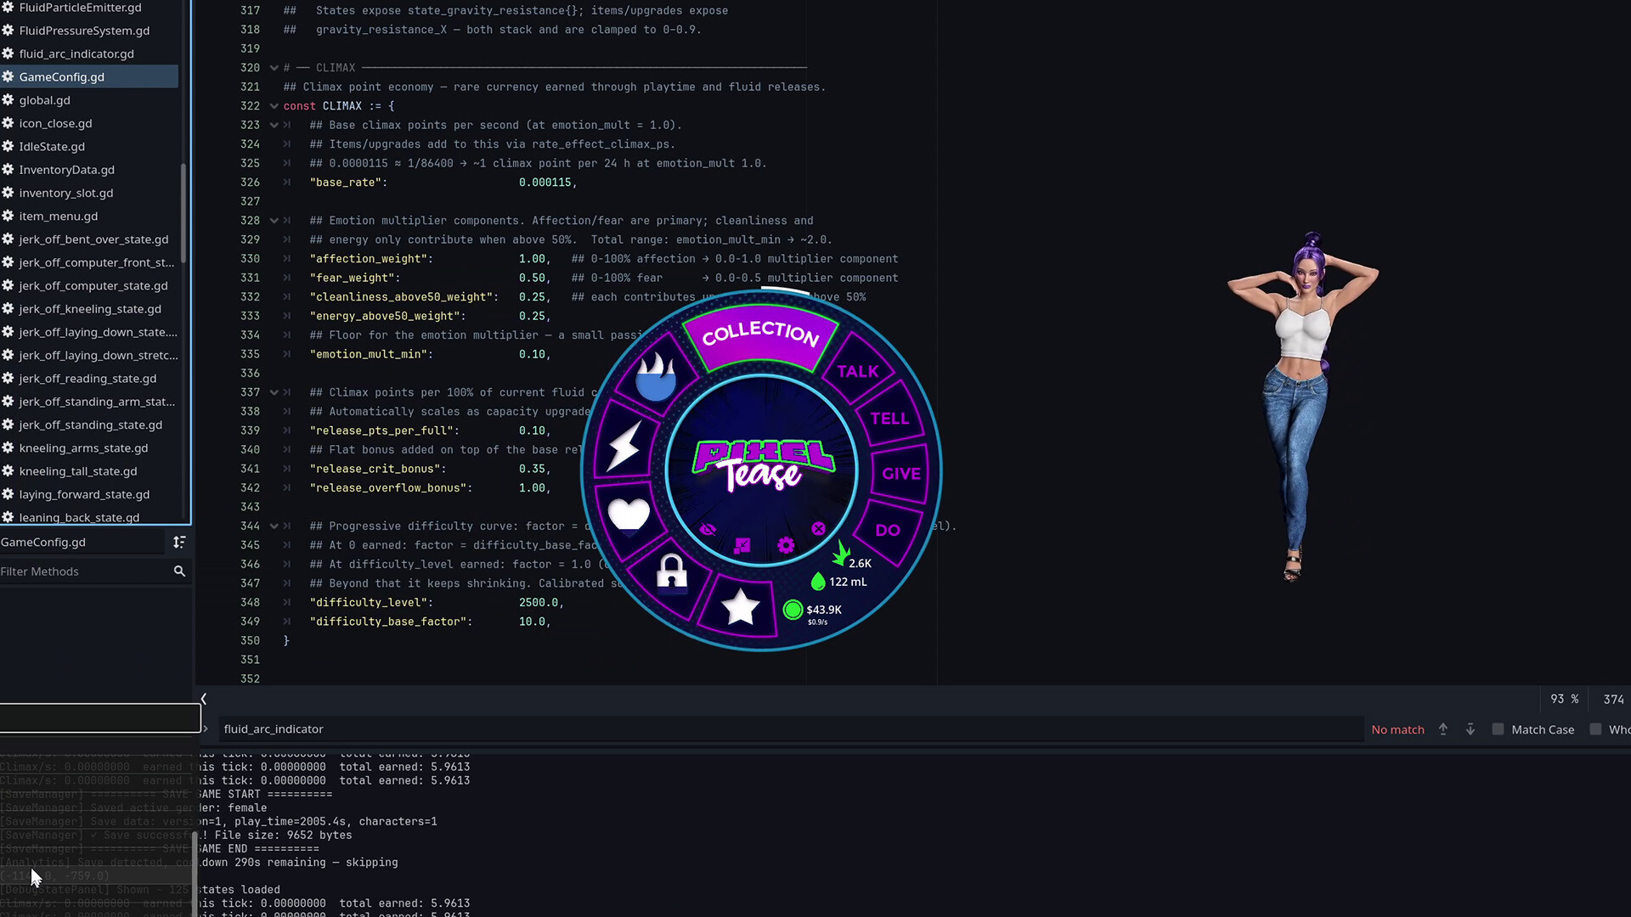Screen dimensions: 1631x917
Task: Click the 2500.0 difficulty_level value
Action: (539, 603)
